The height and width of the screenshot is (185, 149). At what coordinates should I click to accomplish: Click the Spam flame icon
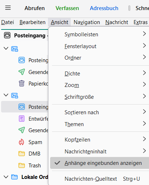[22, 142]
